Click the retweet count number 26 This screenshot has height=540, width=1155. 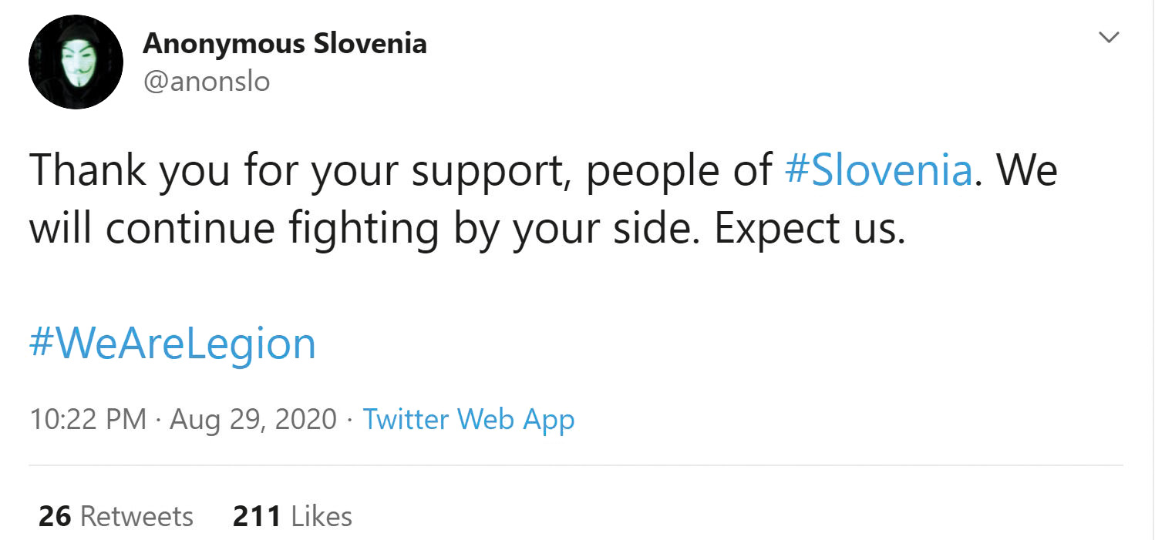click(55, 516)
